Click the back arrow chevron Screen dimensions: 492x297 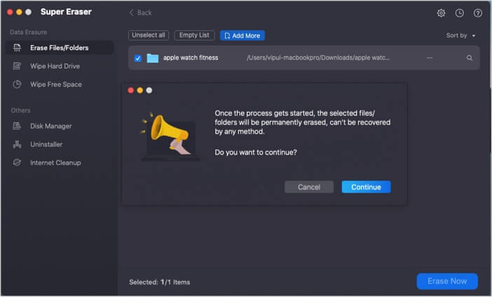132,13
